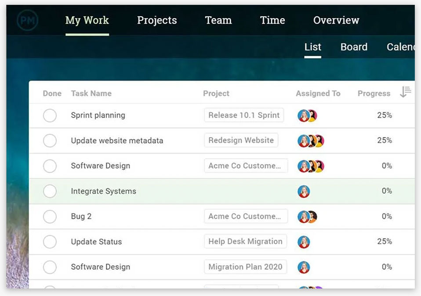This screenshot has height=296, width=421.
Task: Open the Migration Plan 2020 project tag
Action: [x=245, y=267]
